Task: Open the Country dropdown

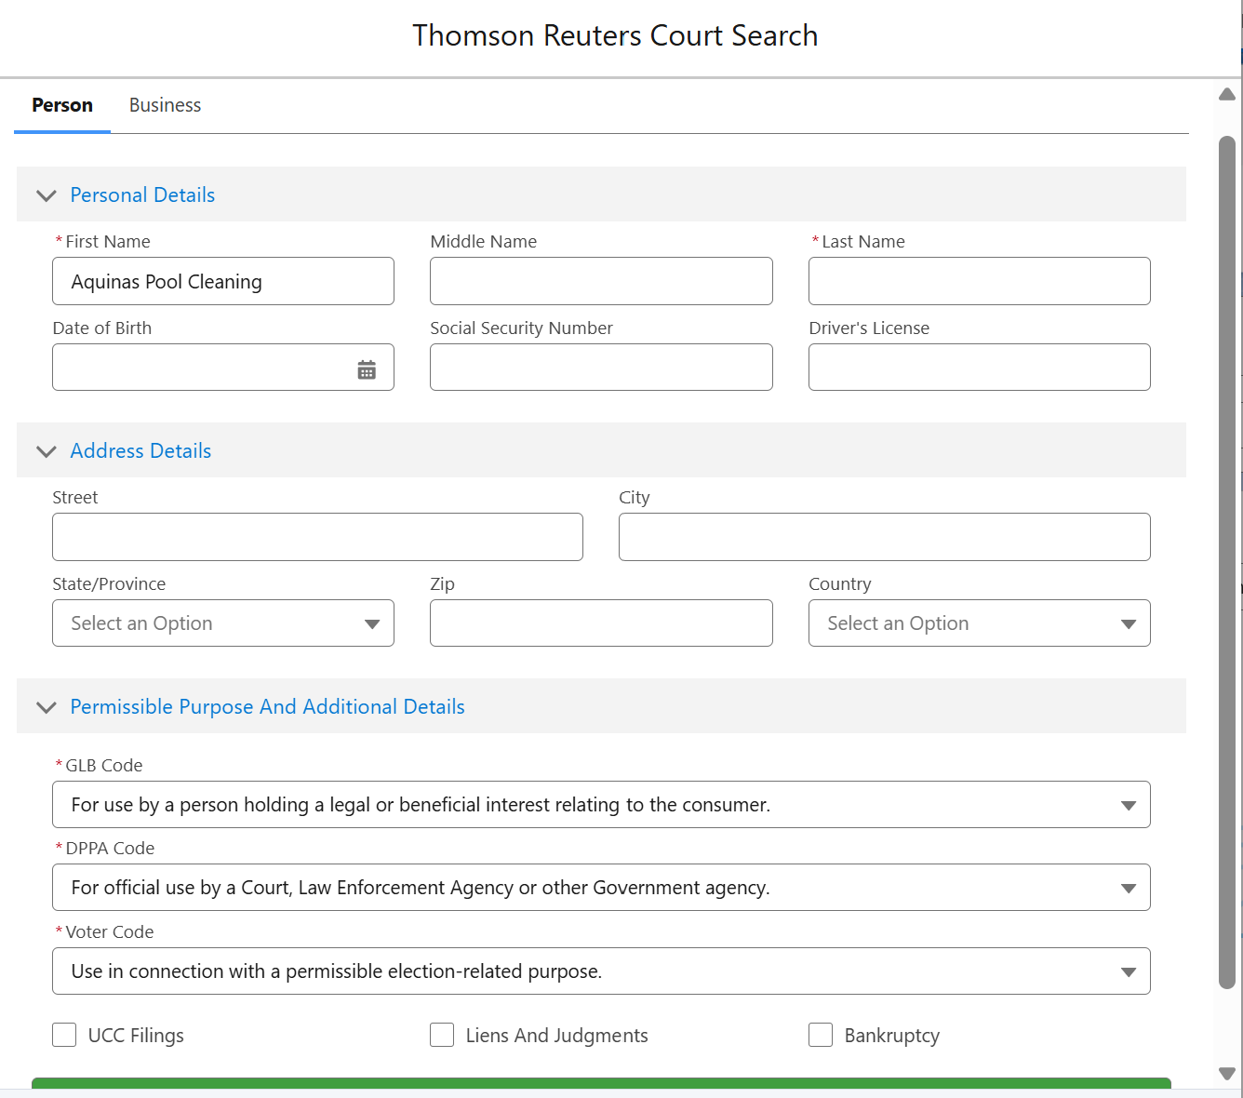Action: 979,623
